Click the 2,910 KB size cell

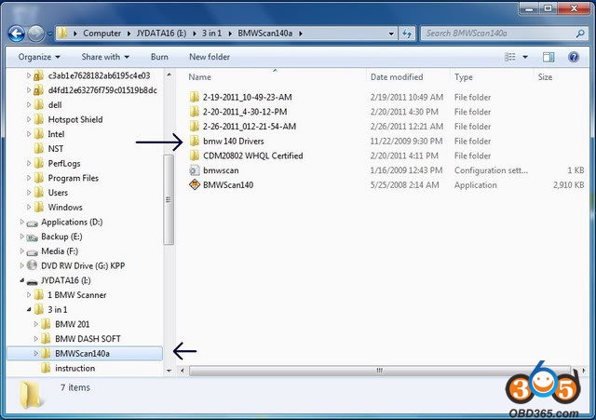(x=568, y=185)
